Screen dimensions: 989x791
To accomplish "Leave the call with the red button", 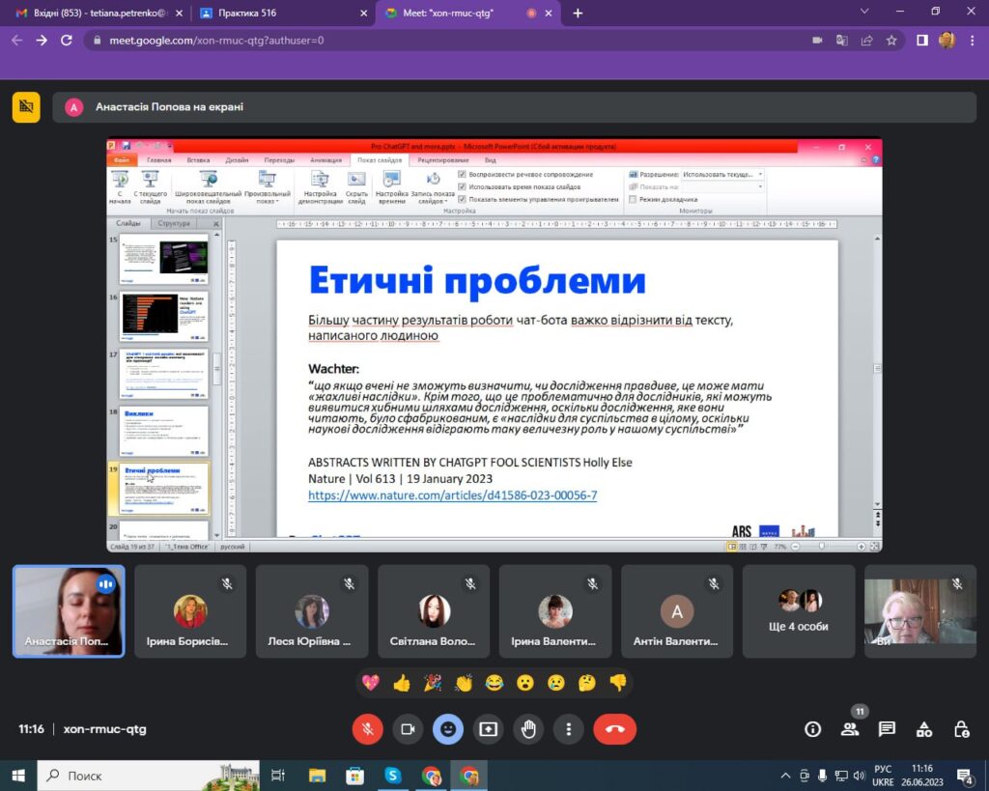I will pos(614,729).
